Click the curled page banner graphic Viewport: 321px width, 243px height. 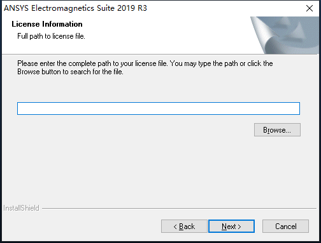(285, 35)
